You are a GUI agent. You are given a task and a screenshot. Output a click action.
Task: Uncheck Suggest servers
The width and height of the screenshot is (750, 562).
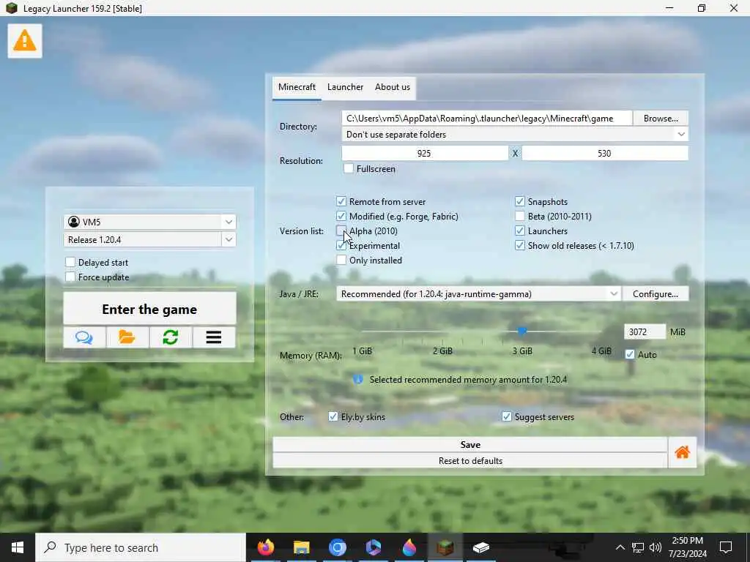(507, 416)
